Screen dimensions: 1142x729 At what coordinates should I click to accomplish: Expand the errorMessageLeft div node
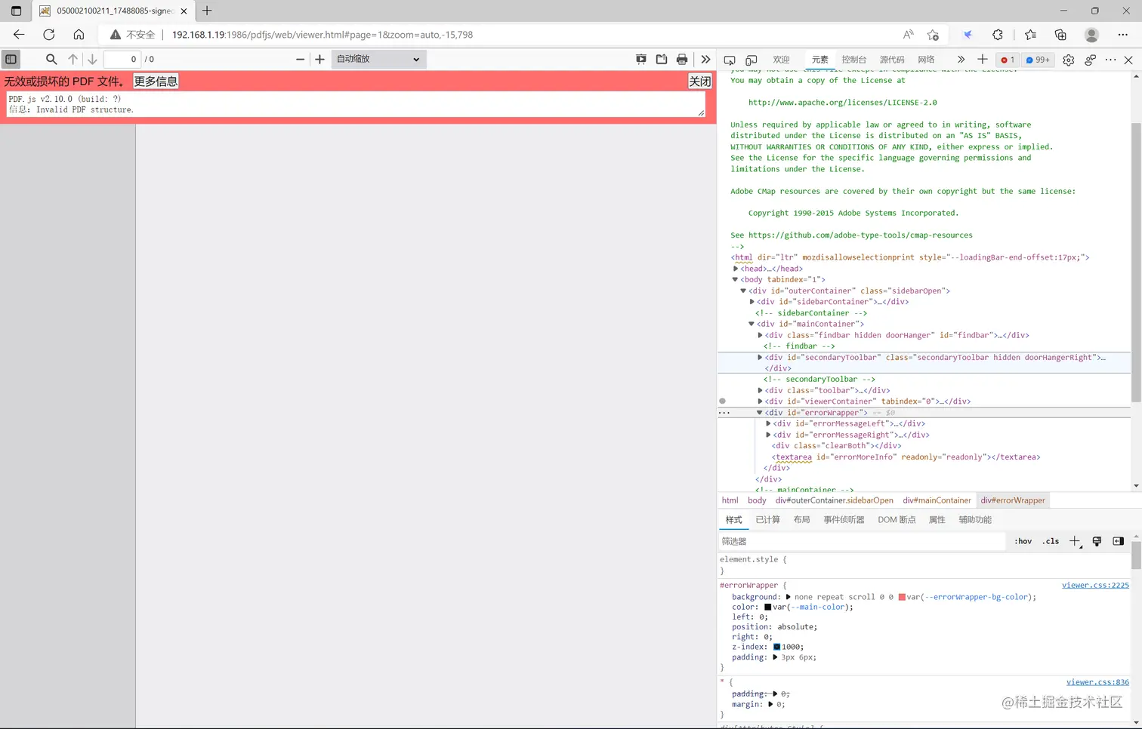pyautogui.click(x=768, y=423)
